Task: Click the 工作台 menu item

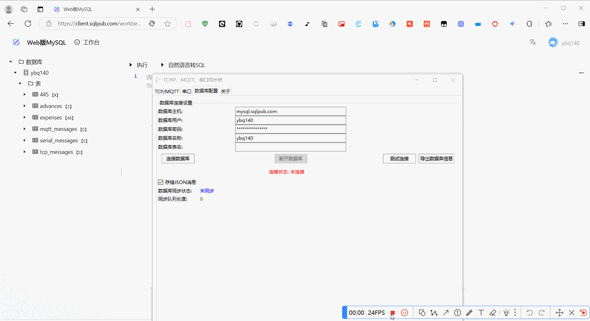Action: coord(87,42)
